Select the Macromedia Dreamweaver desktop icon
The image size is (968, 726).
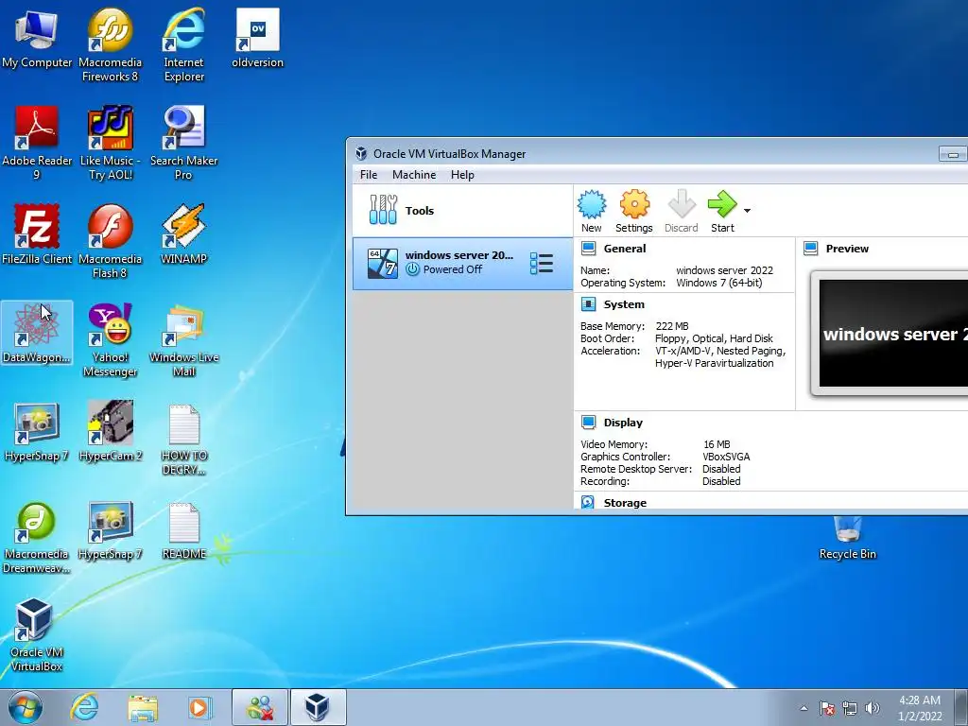[x=37, y=537]
